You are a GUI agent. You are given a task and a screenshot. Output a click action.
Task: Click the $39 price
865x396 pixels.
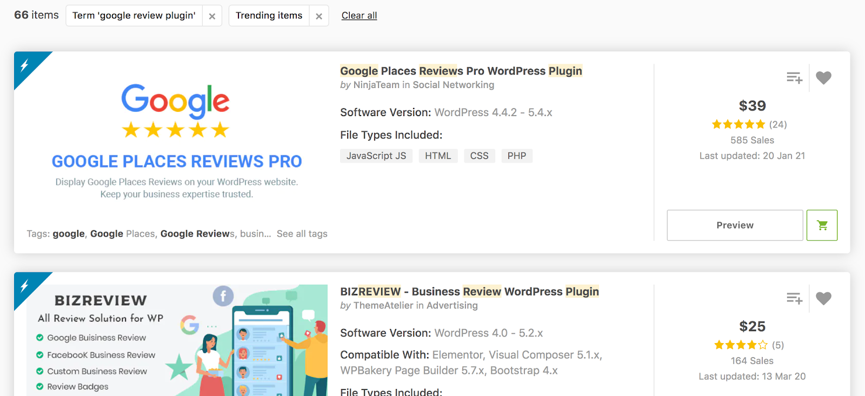[x=752, y=105]
